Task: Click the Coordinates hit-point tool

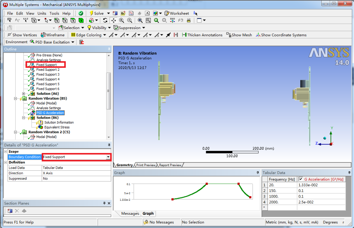Action: pos(26,20)
